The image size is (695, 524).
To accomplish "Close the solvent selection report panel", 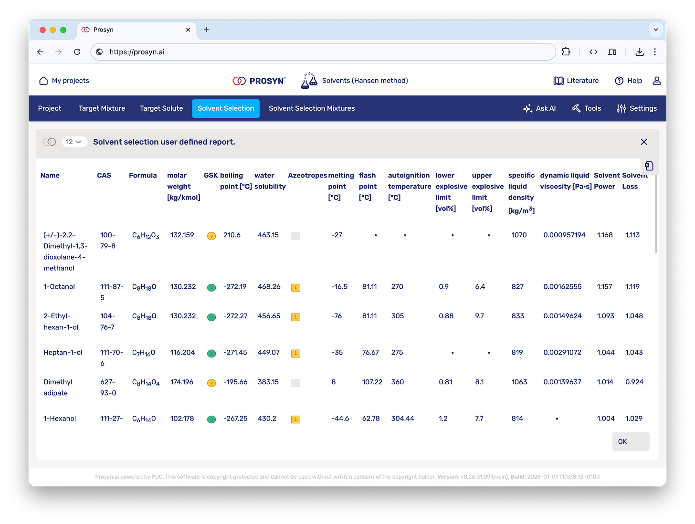I will pyautogui.click(x=644, y=142).
